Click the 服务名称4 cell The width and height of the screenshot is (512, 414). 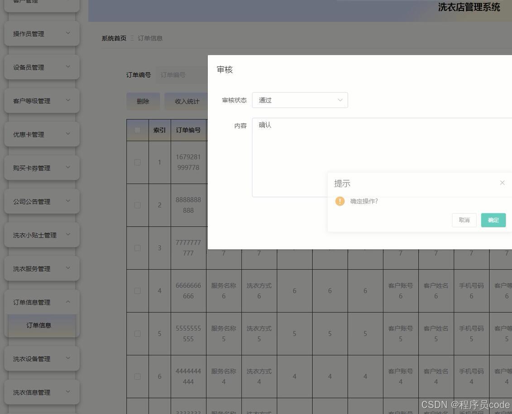[224, 376]
